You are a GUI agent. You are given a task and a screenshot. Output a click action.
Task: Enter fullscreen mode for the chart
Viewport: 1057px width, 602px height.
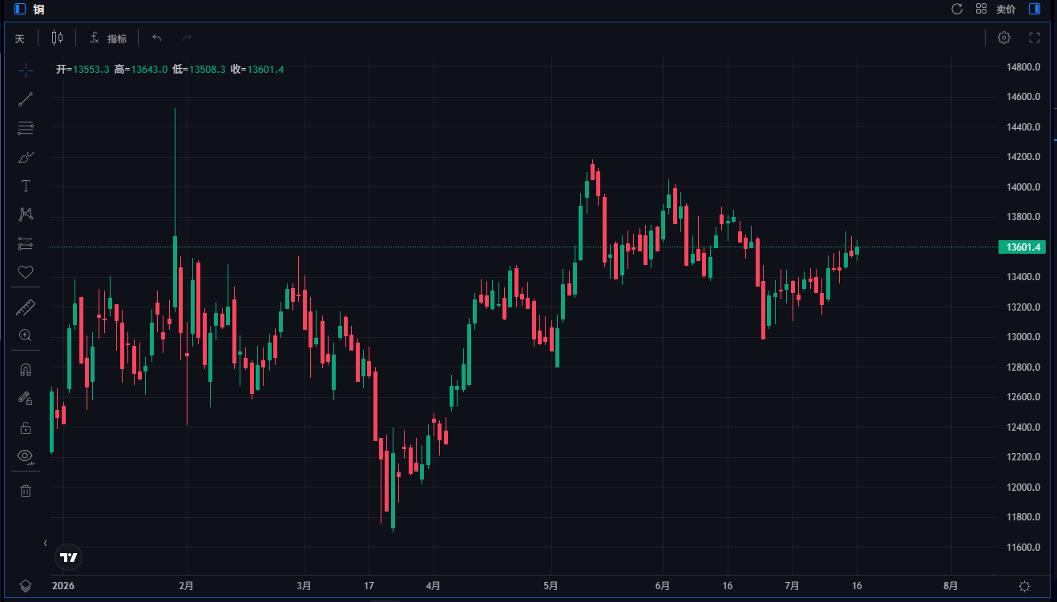(x=1035, y=38)
